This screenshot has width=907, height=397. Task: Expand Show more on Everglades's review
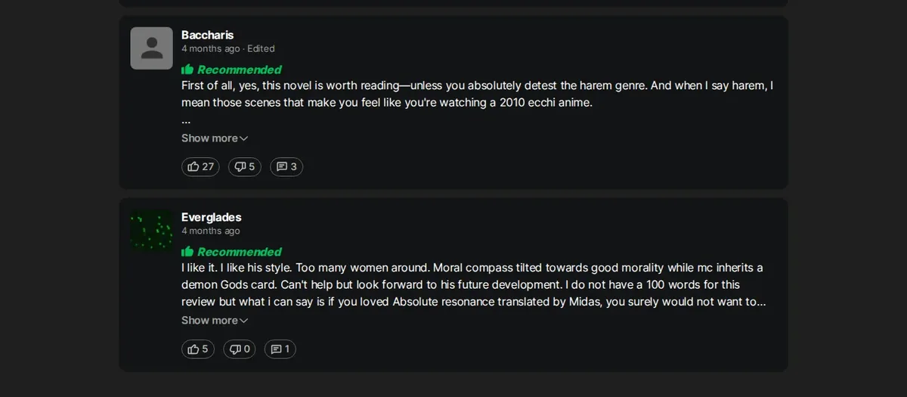tap(215, 321)
